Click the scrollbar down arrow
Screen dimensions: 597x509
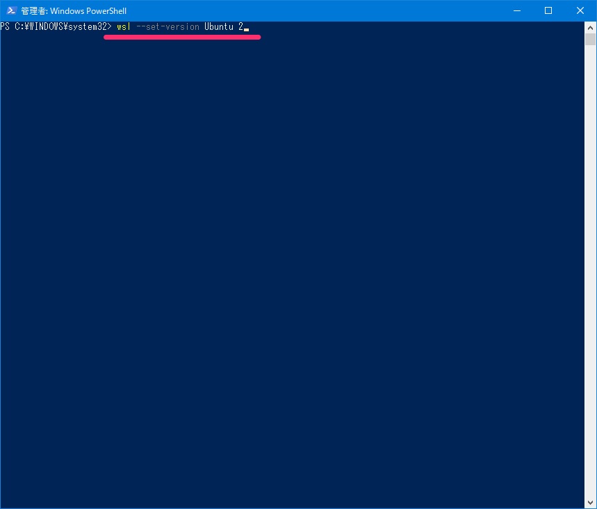(590, 503)
